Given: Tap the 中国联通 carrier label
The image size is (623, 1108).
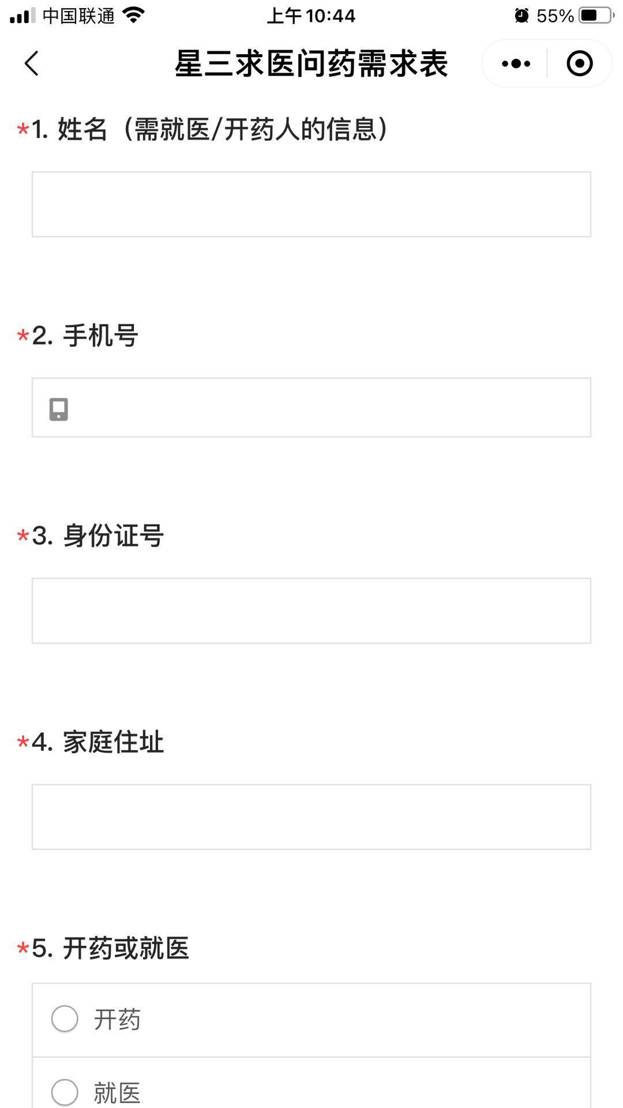Looking at the screenshot, I should (77, 16).
